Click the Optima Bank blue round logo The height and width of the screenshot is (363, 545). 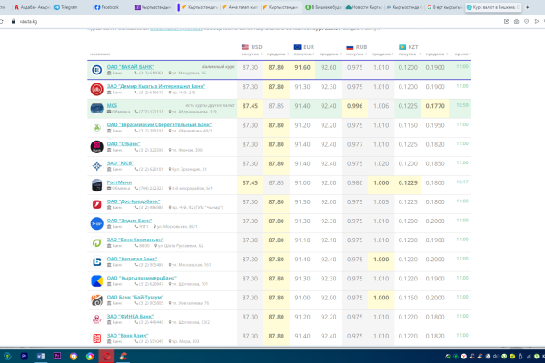96,223
